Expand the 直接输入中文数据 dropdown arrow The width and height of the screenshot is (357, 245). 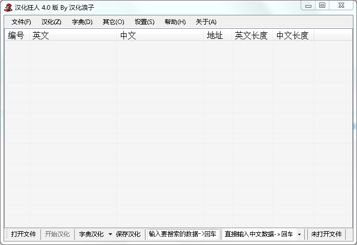[x=300, y=234]
